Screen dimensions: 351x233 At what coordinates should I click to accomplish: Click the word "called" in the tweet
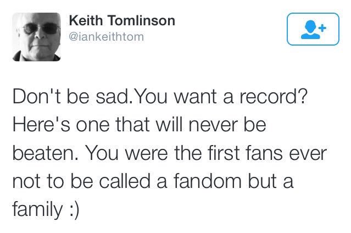pos(125,181)
